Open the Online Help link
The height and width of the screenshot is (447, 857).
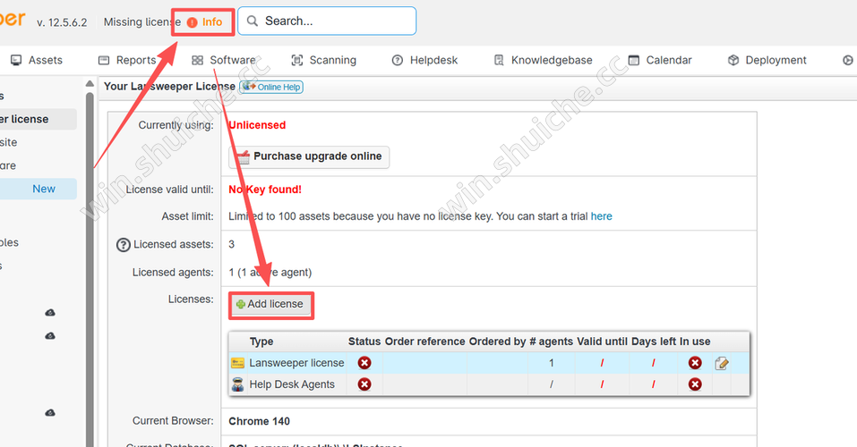click(x=271, y=87)
